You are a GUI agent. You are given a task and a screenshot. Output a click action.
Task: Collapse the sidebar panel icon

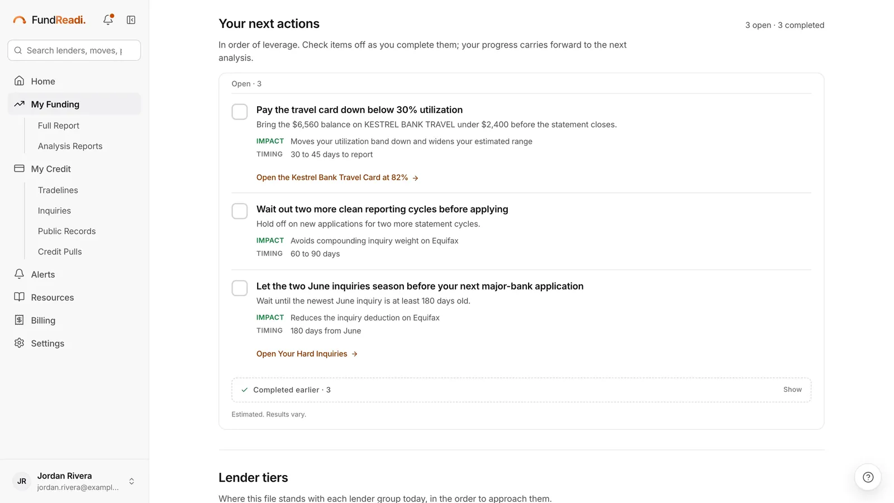[x=131, y=20]
